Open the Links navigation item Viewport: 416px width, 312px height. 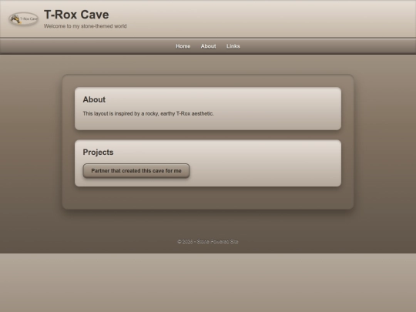(233, 46)
